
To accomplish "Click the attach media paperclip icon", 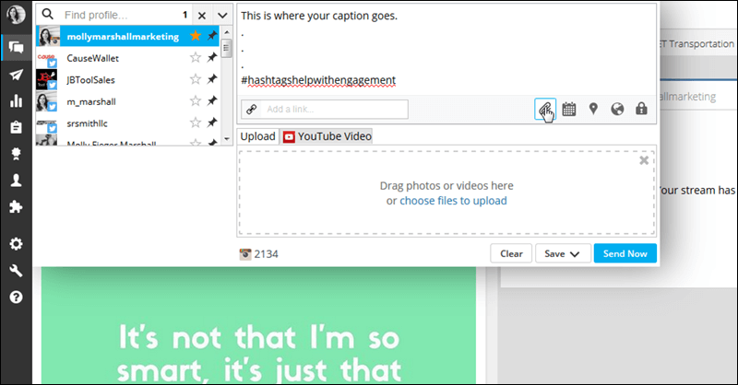I will (x=545, y=109).
